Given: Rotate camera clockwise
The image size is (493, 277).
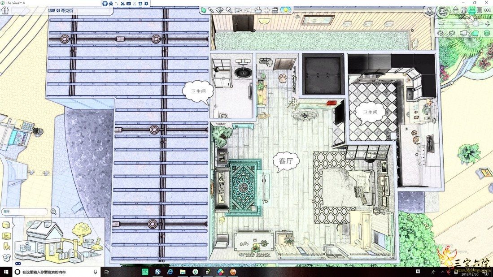Looking at the screenshot, I should 452,33.
